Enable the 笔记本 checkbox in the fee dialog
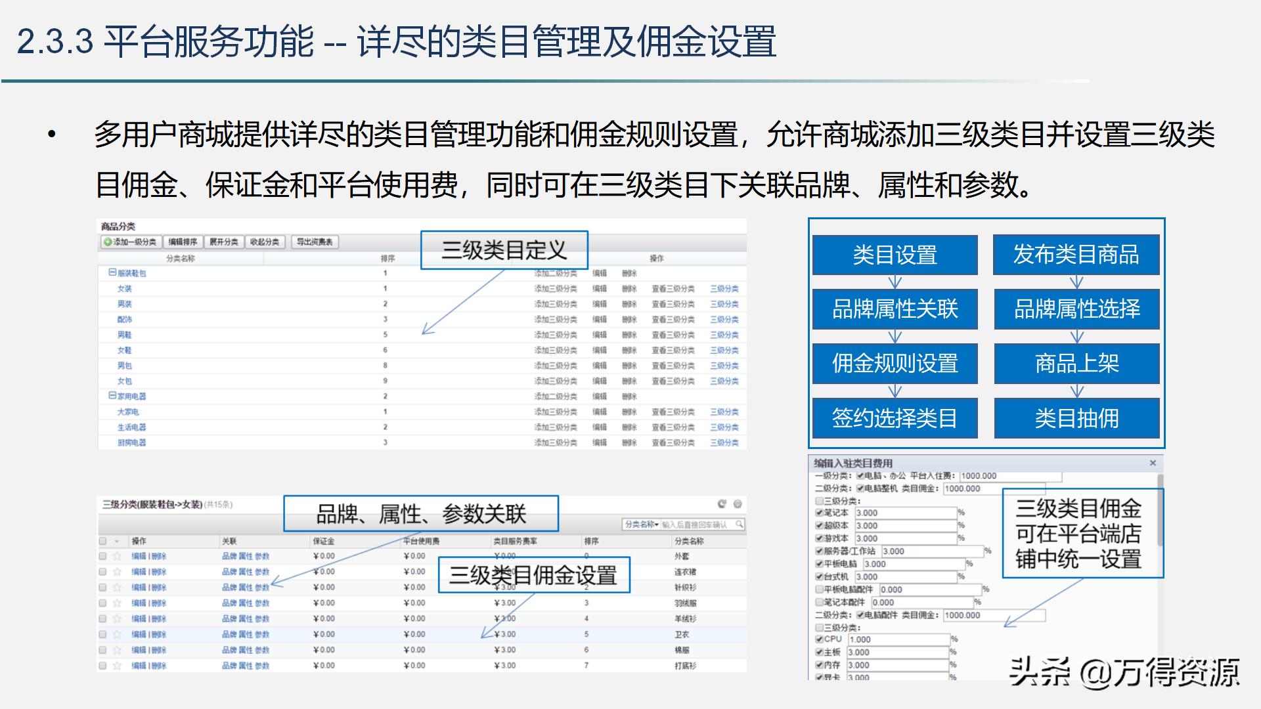This screenshot has width=1261, height=709. (x=819, y=513)
